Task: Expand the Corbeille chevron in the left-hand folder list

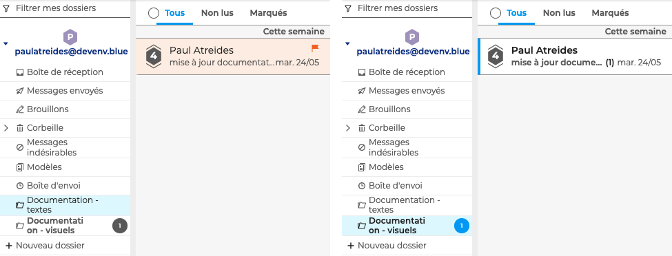Action: pos(6,128)
